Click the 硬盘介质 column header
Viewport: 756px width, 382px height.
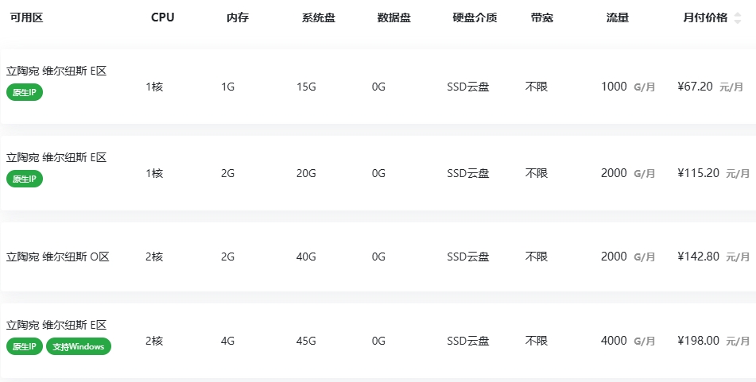[x=475, y=17]
